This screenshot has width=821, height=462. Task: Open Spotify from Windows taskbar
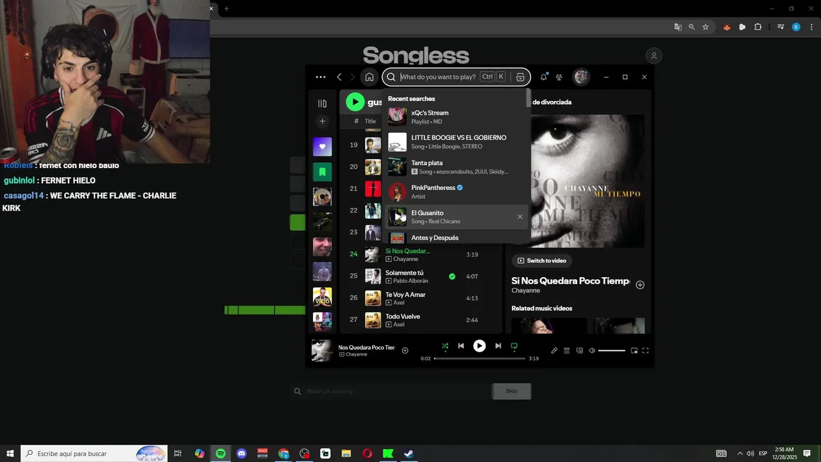221,454
